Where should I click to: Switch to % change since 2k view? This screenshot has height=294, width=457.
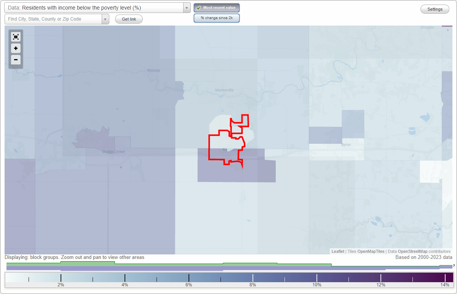(x=216, y=18)
